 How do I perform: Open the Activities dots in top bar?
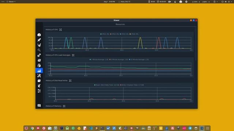pos(3,1)
